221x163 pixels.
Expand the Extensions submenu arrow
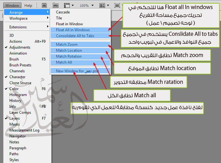[48, 26]
